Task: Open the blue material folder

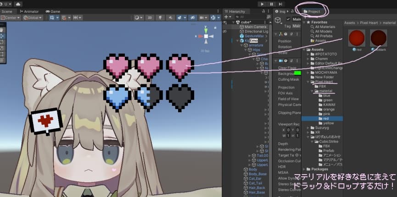Action: coord(324,96)
